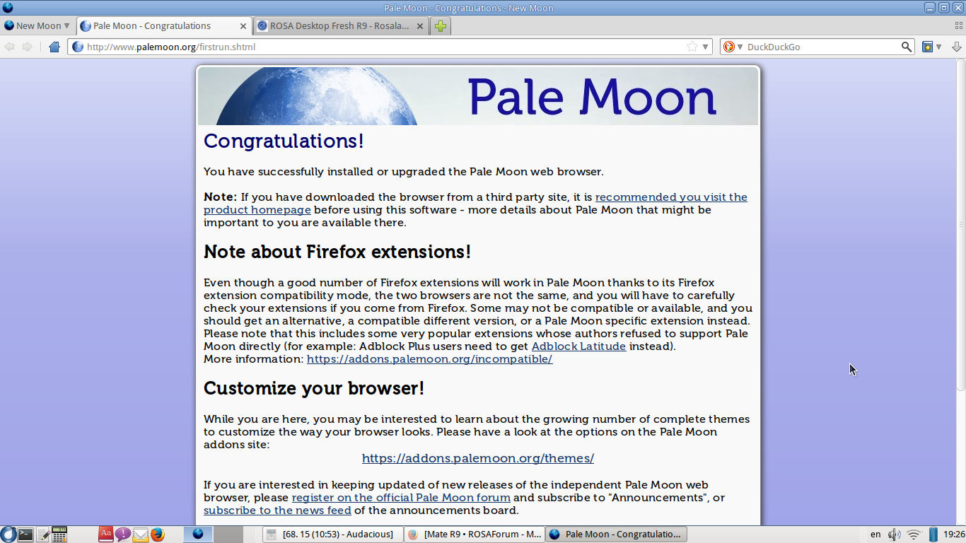The image size is (966, 543).
Task: Click the DuckDuckGo search engine icon
Action: click(x=729, y=47)
